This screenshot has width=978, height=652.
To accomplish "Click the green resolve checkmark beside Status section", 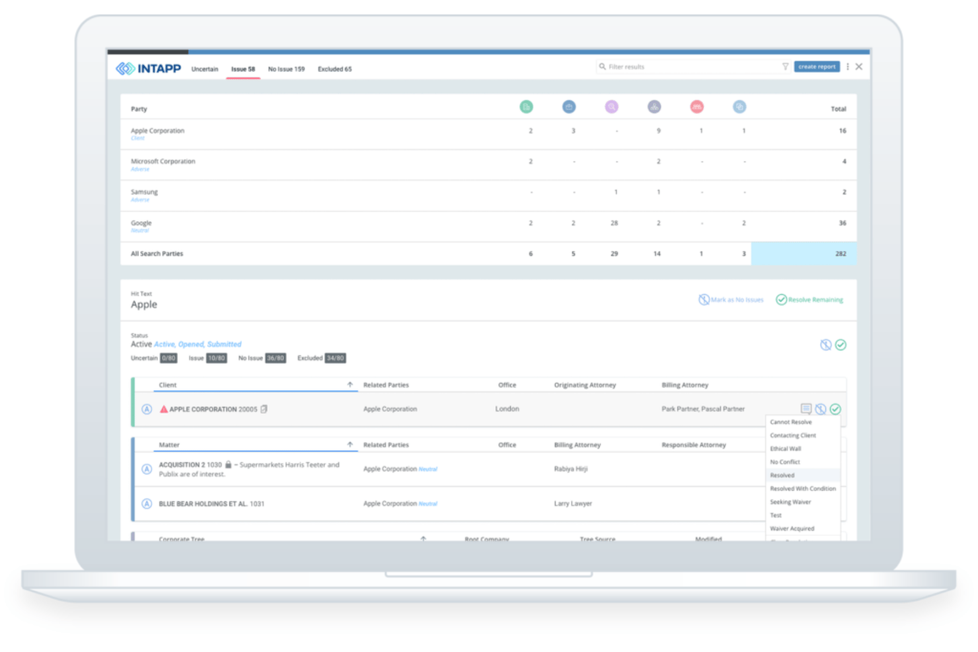I will (x=841, y=345).
